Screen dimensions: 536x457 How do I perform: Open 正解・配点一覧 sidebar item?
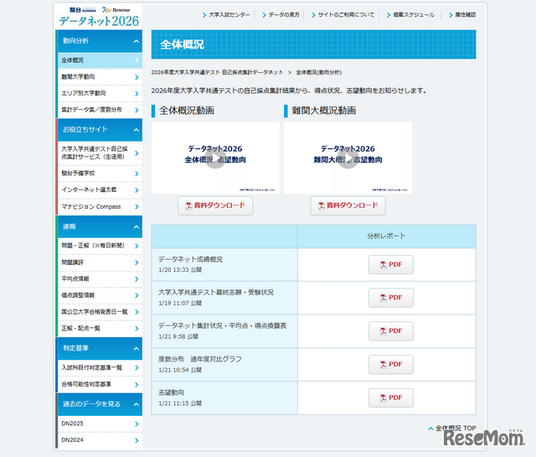[100, 329]
